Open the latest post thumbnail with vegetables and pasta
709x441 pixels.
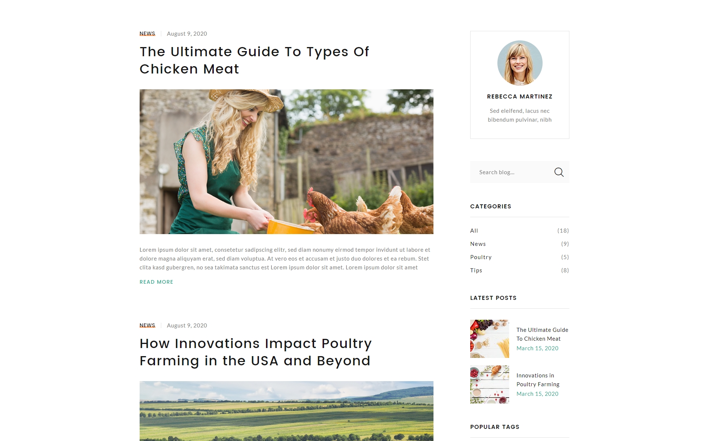pos(490,339)
